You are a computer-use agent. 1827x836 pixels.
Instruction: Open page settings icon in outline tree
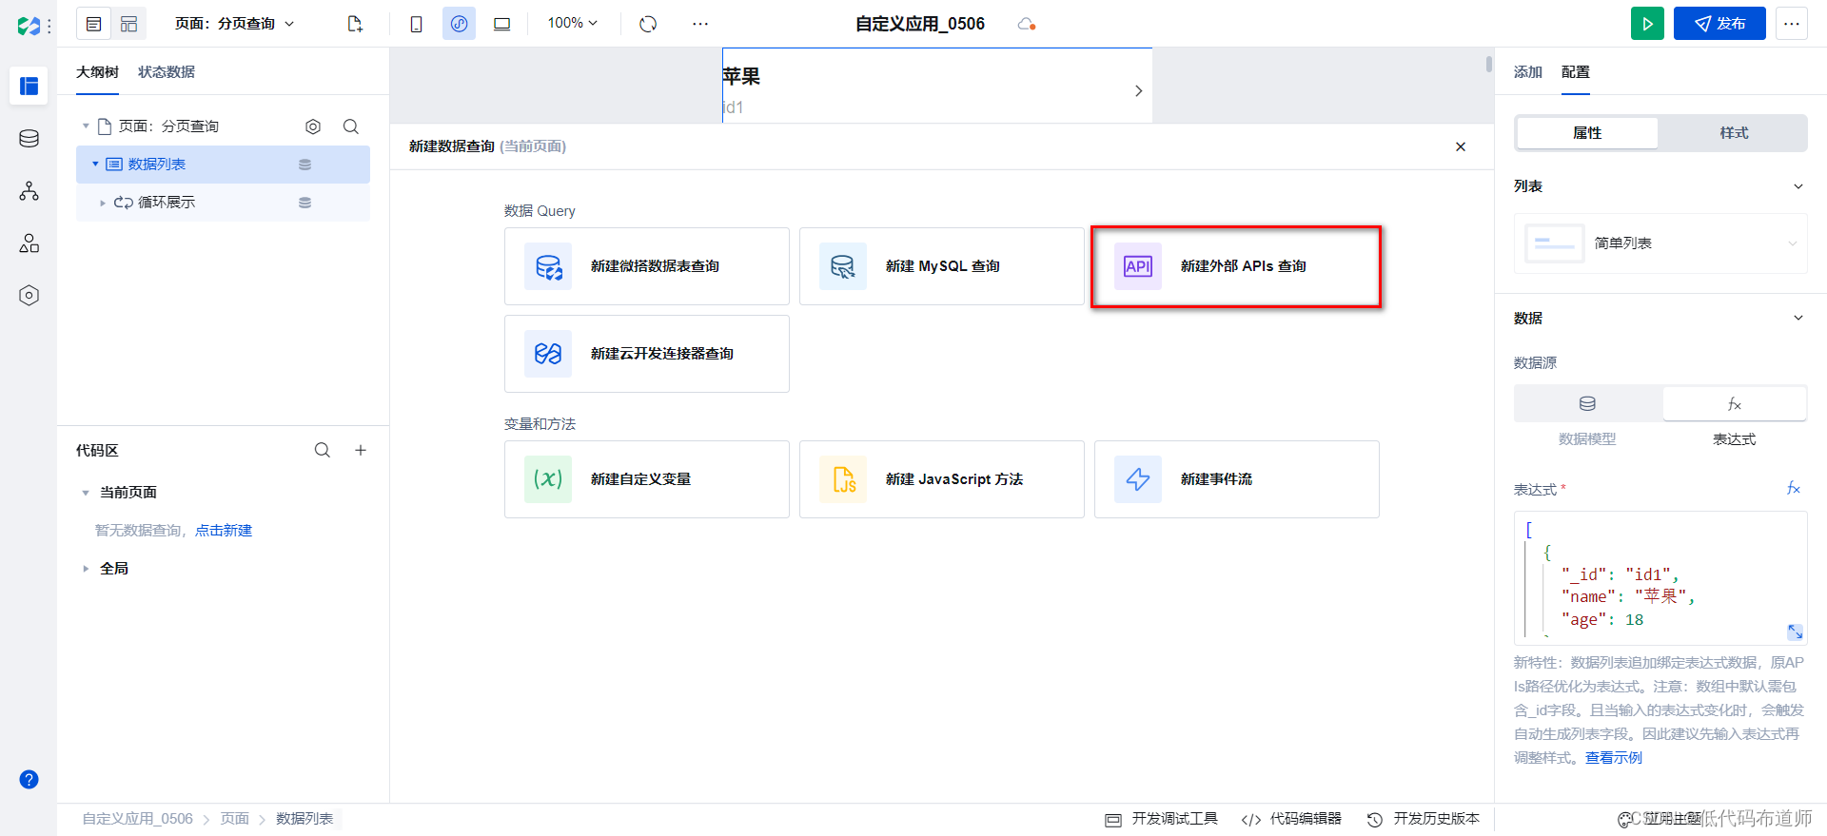coord(313,126)
